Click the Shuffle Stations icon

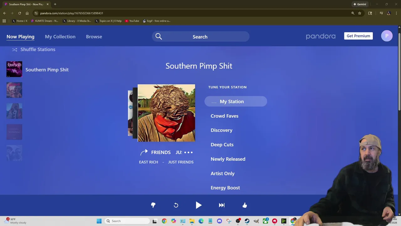[14, 50]
